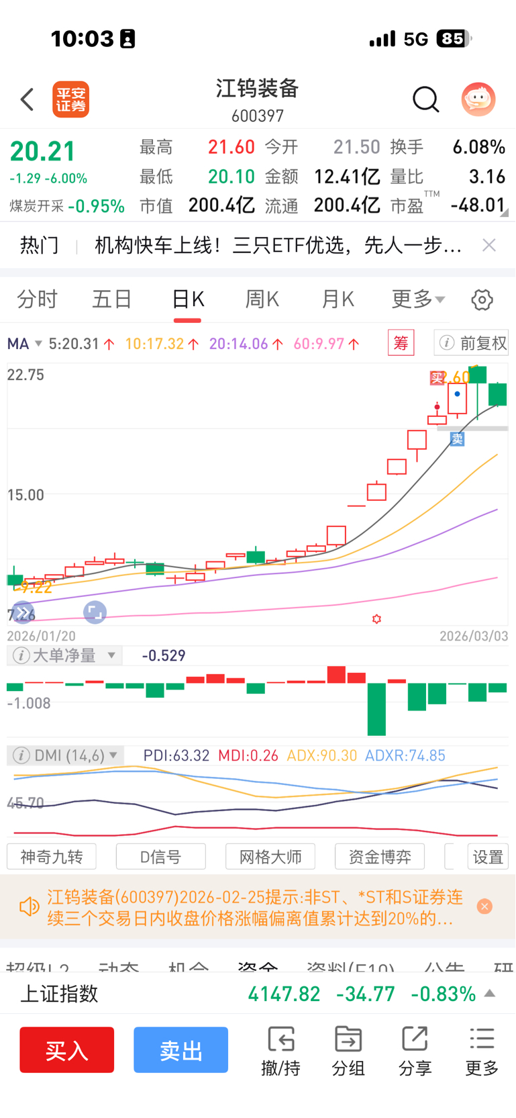Switch to 分时 chart tab
The image size is (516, 1118).
pyautogui.click(x=37, y=299)
